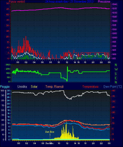Click the 980 pressure axis value
The image size is (123, 147).
click(114, 54)
